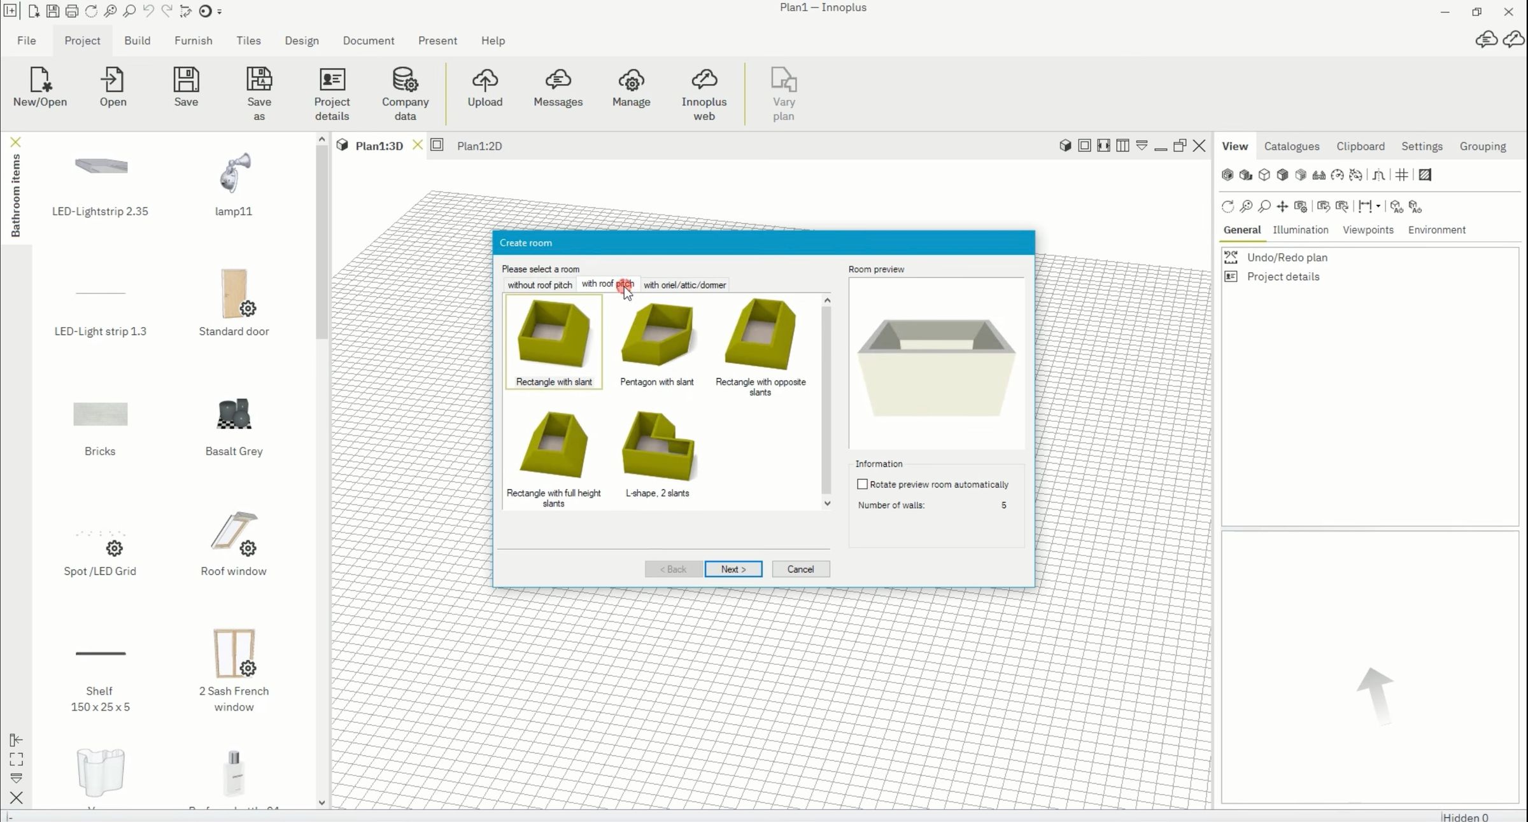Image resolution: width=1528 pixels, height=822 pixels.
Task: Click the Next button
Action: (x=733, y=569)
